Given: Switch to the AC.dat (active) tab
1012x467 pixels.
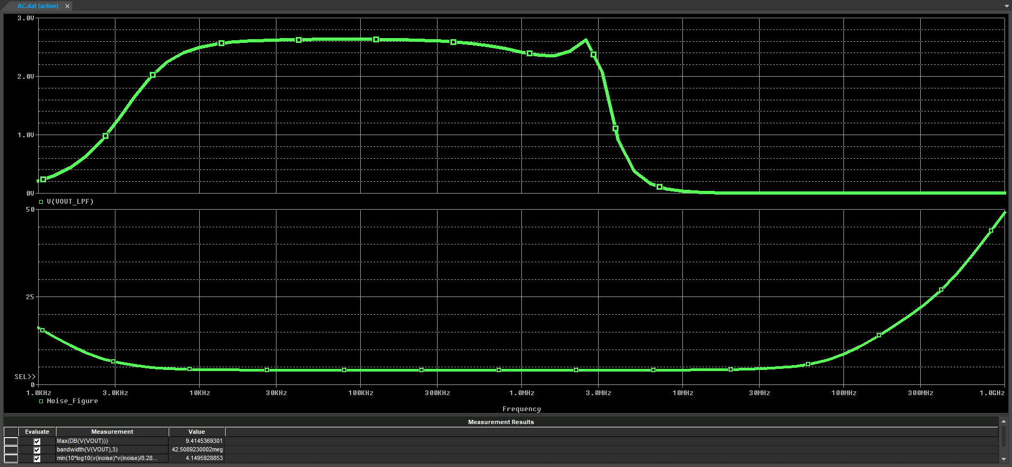Looking at the screenshot, I should click(38, 6).
